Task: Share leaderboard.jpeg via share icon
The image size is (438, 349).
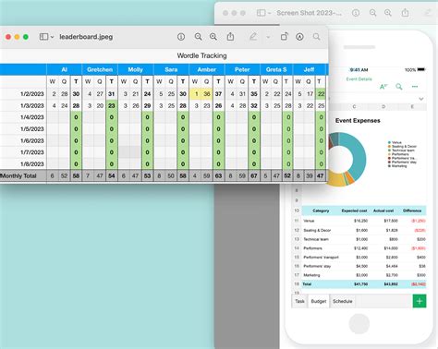Action: [x=230, y=37]
